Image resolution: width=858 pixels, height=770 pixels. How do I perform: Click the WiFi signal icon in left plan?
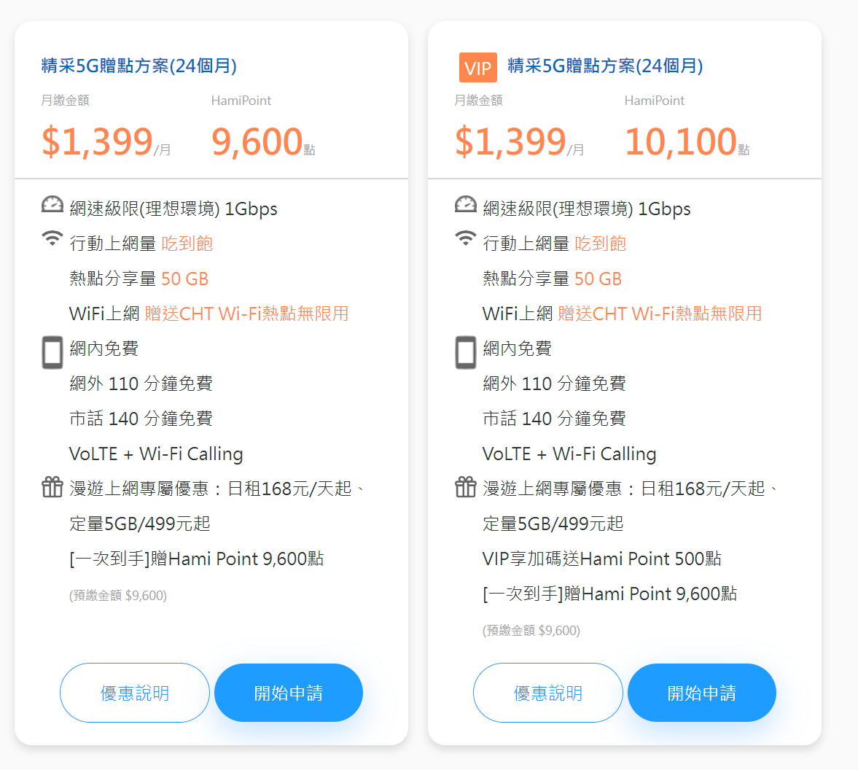[x=52, y=238]
